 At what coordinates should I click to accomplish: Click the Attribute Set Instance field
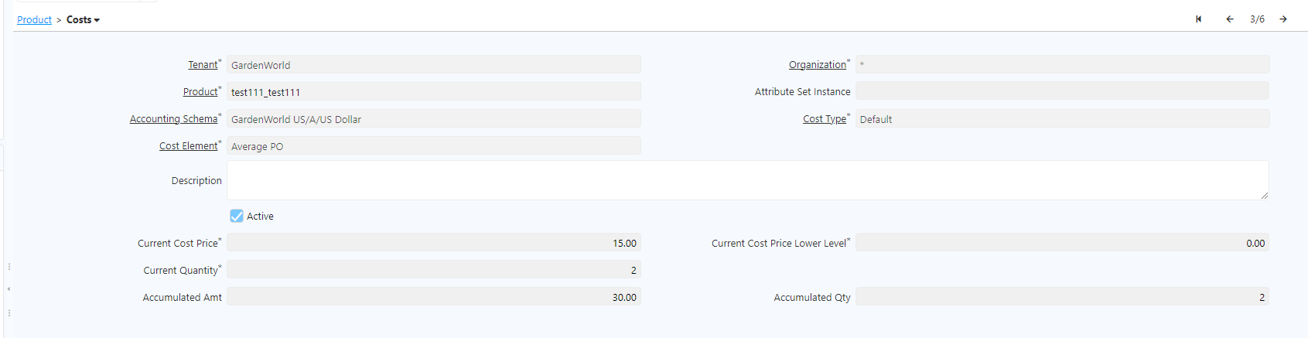coord(1062,91)
